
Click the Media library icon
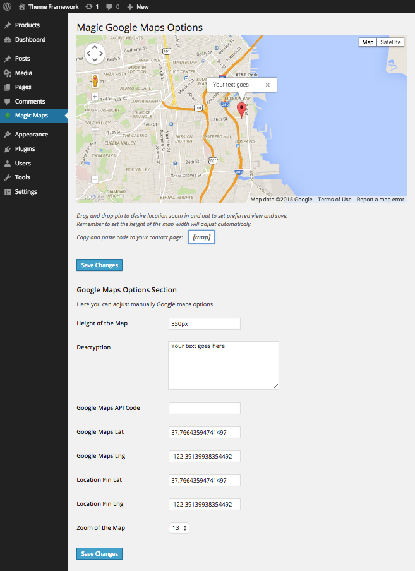pyautogui.click(x=8, y=73)
